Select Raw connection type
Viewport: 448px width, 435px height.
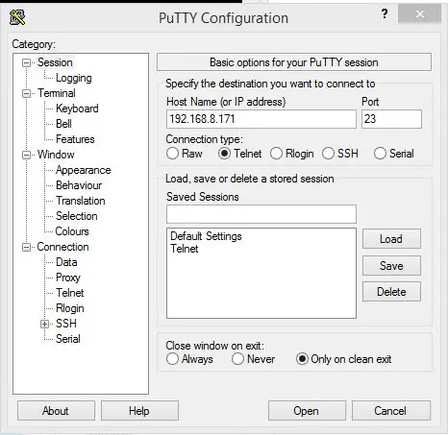point(172,154)
